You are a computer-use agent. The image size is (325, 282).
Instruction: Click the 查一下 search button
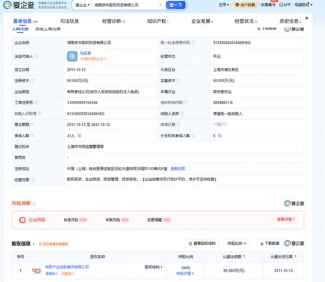pos(175,5)
